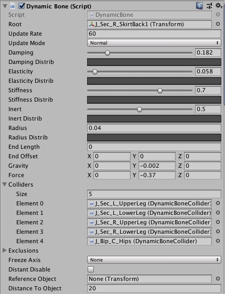Image resolution: width=225 pixels, height=294 pixels.
Task: Click the Force Y field showing -0.37
Action: pyautogui.click(x=157, y=175)
